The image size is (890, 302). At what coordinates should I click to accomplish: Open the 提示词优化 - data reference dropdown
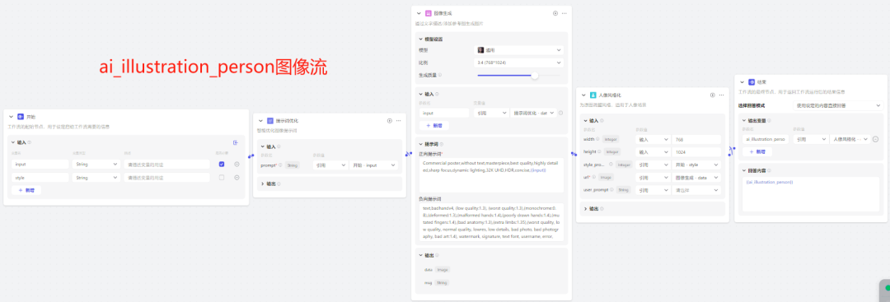532,114
